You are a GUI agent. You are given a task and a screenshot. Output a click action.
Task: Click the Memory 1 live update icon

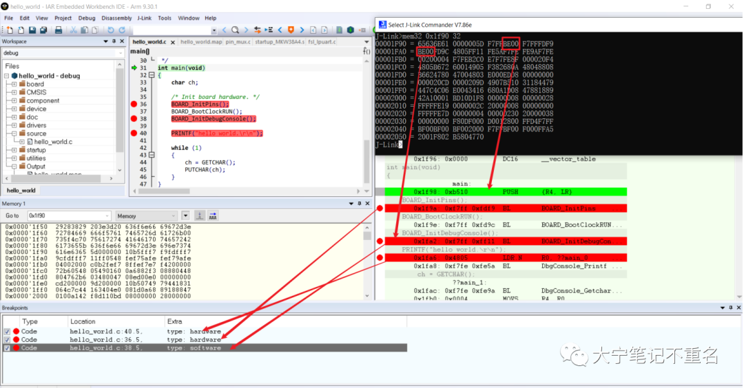[x=200, y=216]
